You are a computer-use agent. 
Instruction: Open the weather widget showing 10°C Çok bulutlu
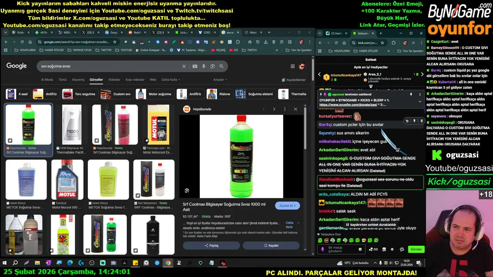point(352,263)
